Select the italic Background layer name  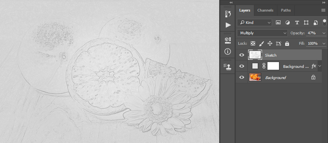click(x=276, y=77)
